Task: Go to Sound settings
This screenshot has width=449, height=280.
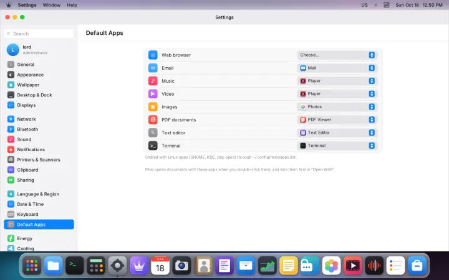Action: tap(39, 139)
